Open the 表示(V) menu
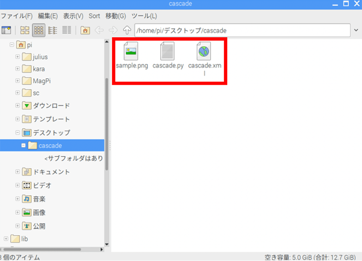 coord(73,16)
